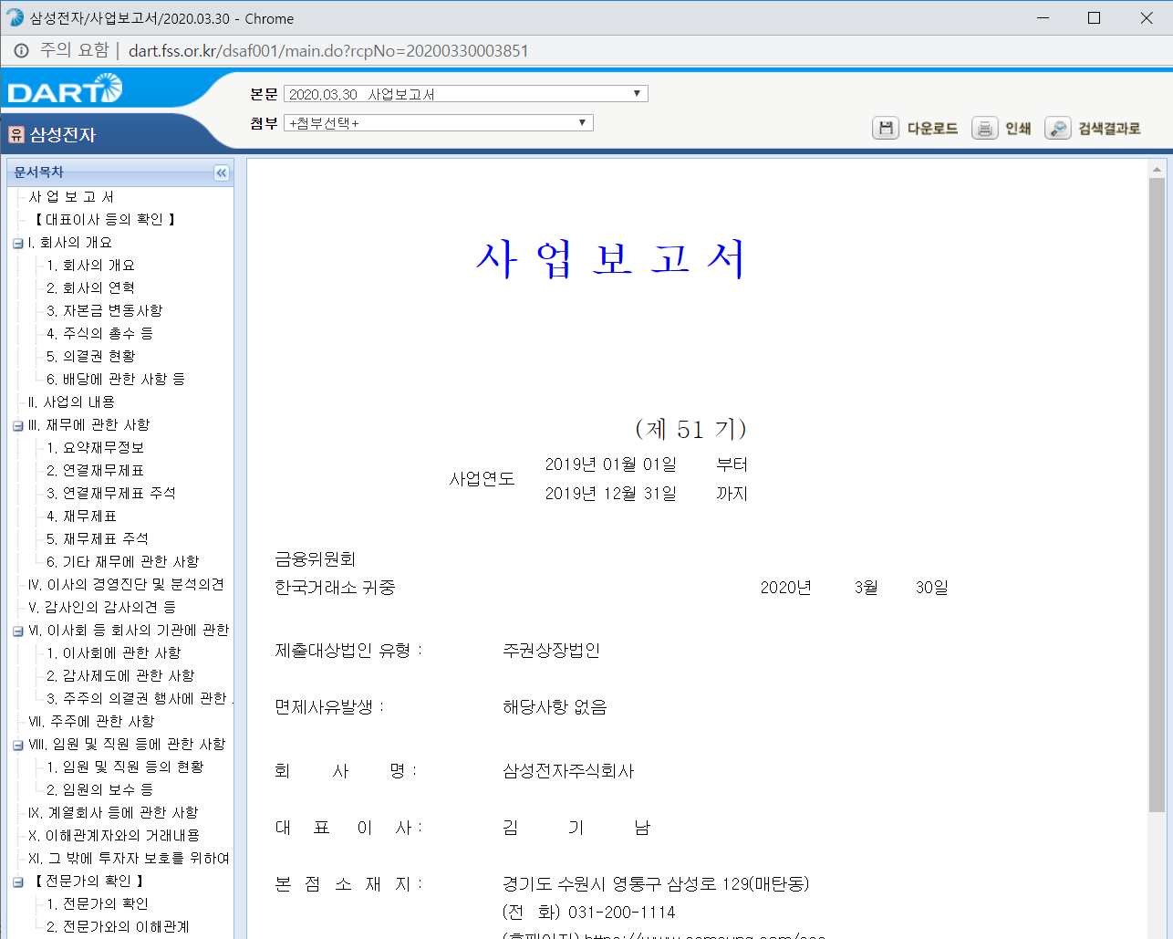
Task: Click the Chrome window app icon
Action: point(15,17)
